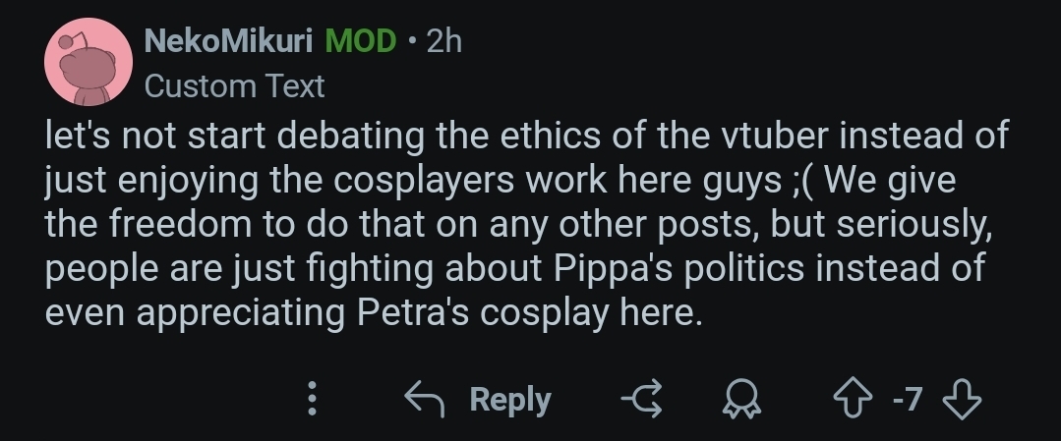Click the ;( sad emoticon in comment

809,181
